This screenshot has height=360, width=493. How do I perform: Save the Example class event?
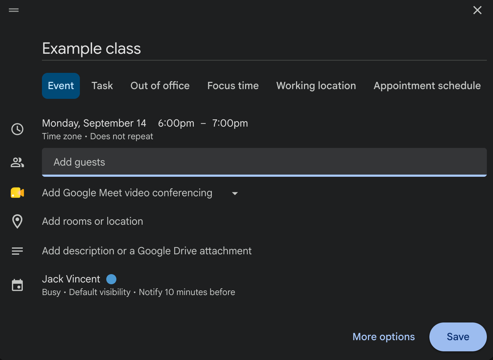click(x=458, y=337)
